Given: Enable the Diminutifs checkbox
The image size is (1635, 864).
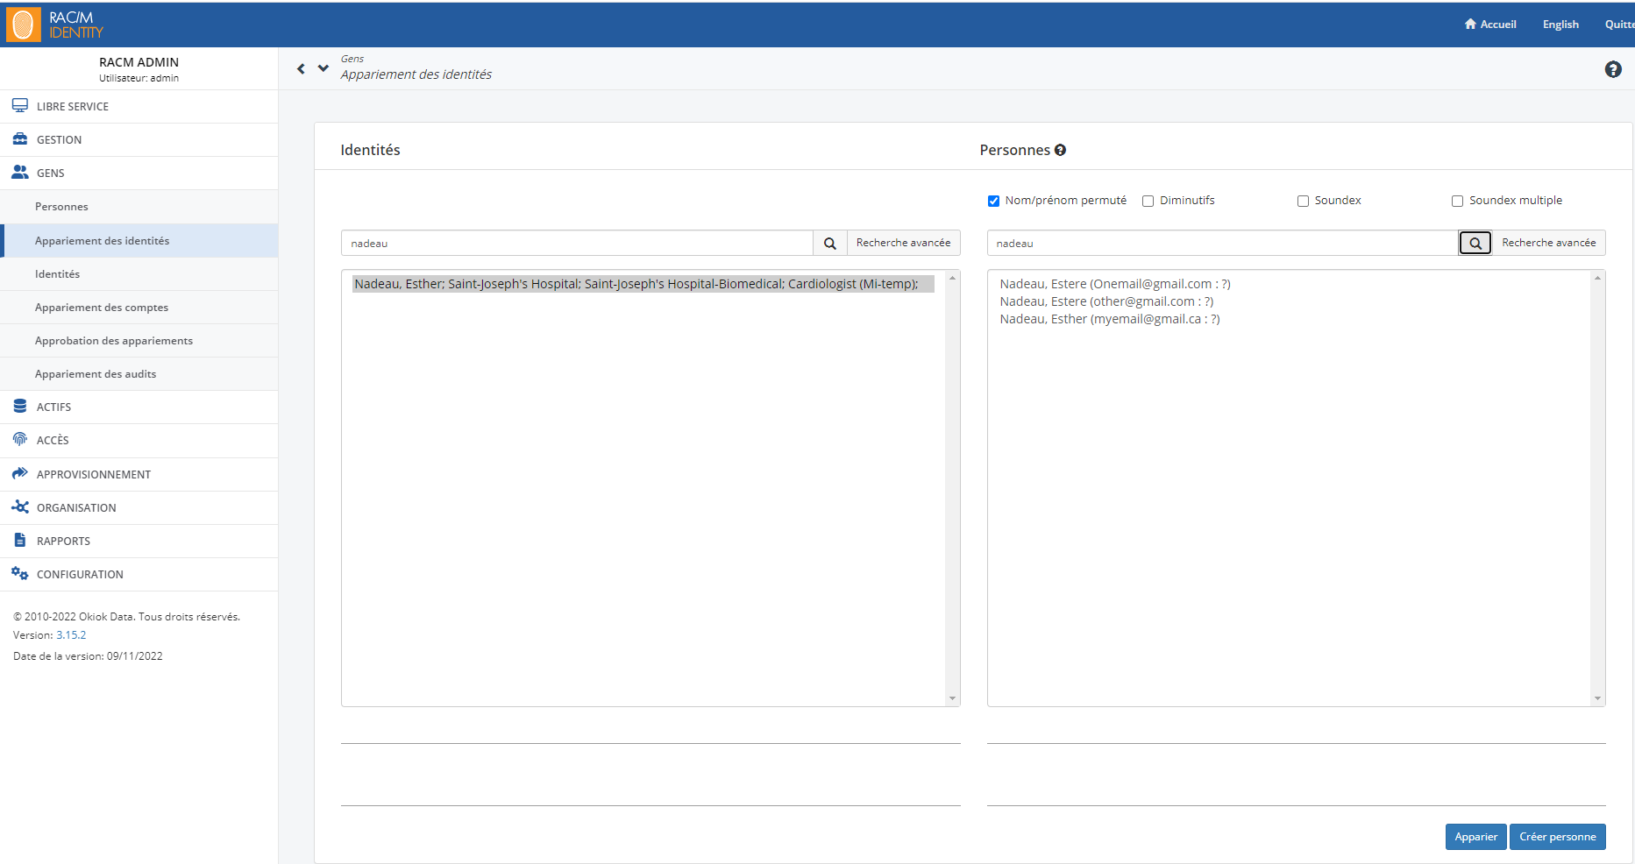Looking at the screenshot, I should 1148,202.
